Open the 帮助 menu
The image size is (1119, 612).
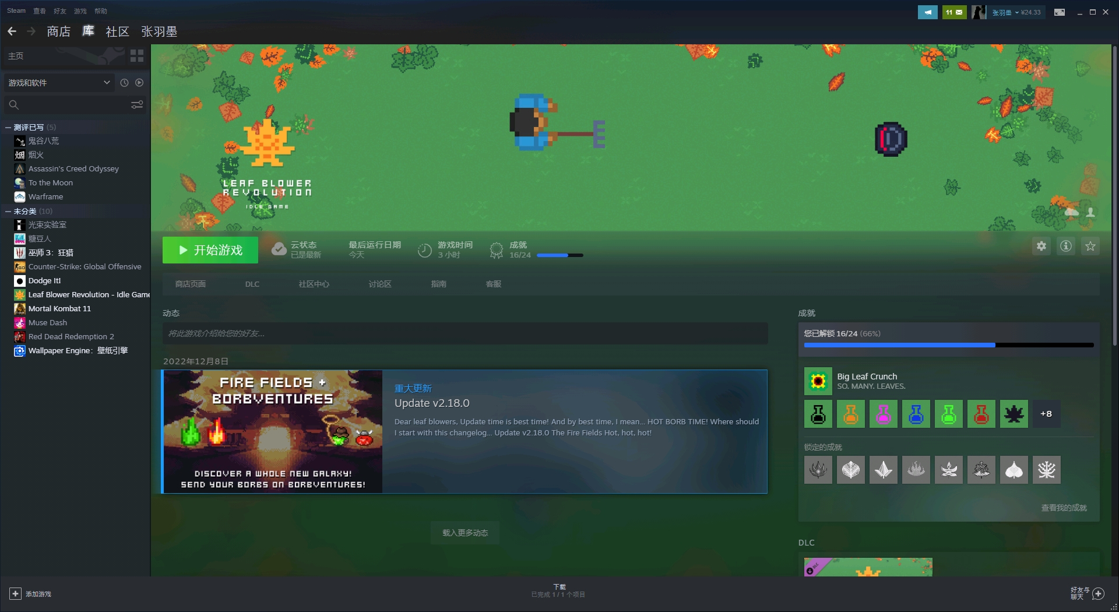101,10
